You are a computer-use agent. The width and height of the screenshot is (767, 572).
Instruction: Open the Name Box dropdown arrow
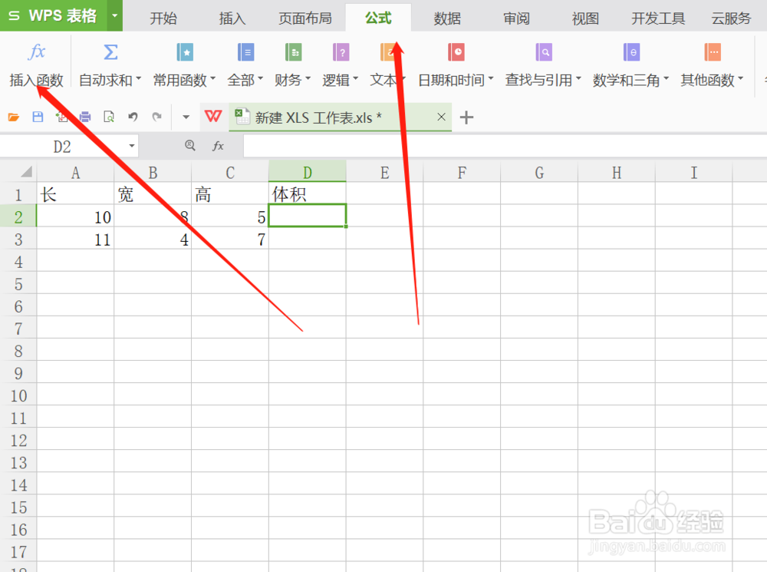point(132,146)
